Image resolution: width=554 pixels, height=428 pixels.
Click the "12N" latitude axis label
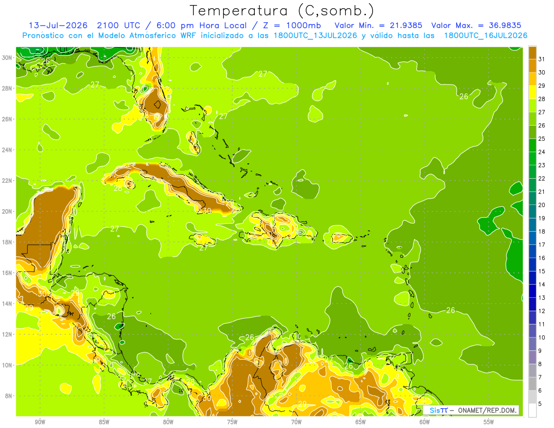[x=8, y=334]
